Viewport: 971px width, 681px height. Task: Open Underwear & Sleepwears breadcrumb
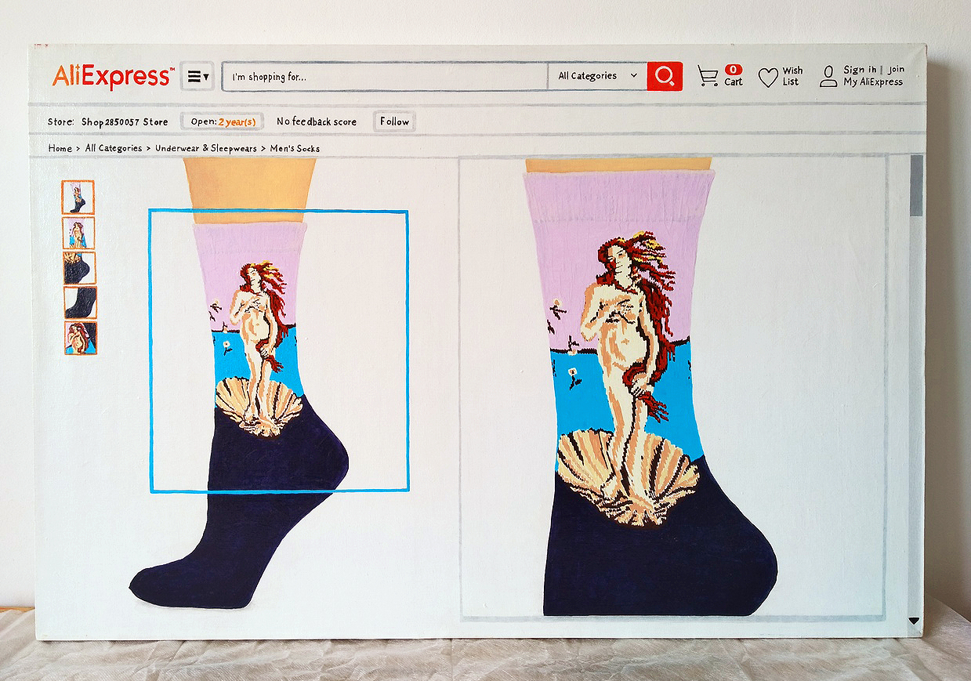tap(206, 148)
